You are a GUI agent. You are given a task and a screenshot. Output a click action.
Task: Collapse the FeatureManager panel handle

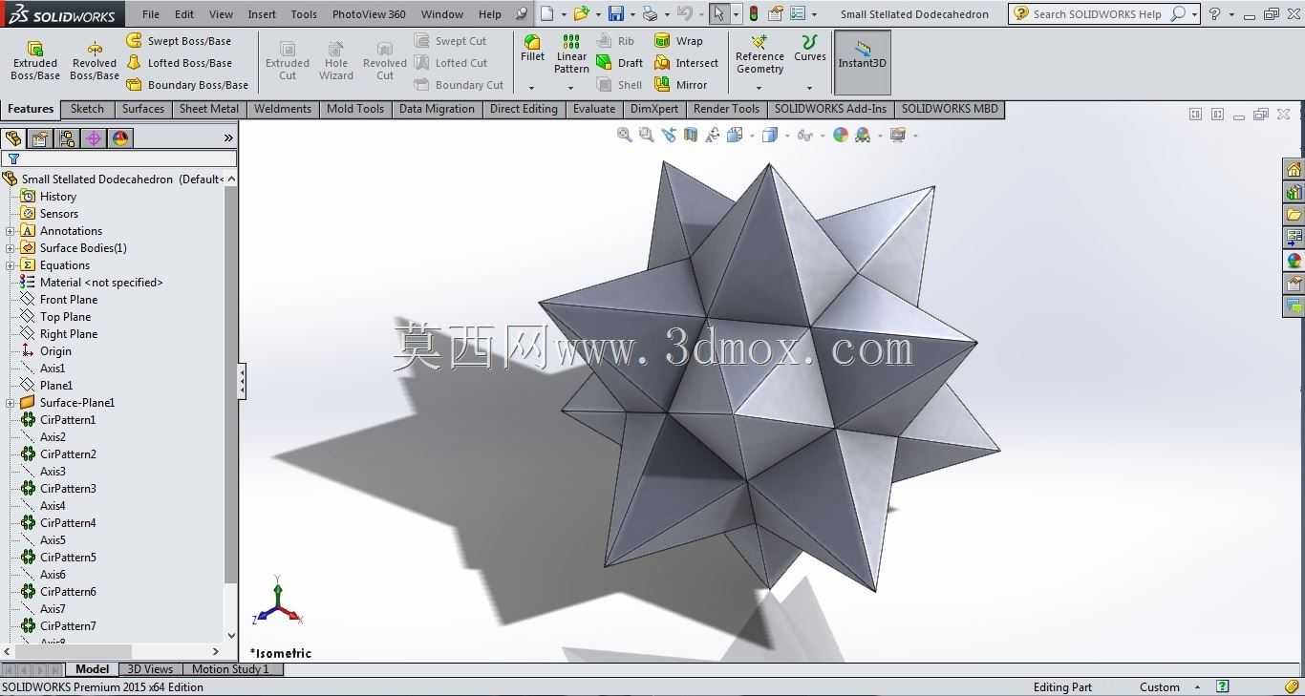(x=242, y=382)
